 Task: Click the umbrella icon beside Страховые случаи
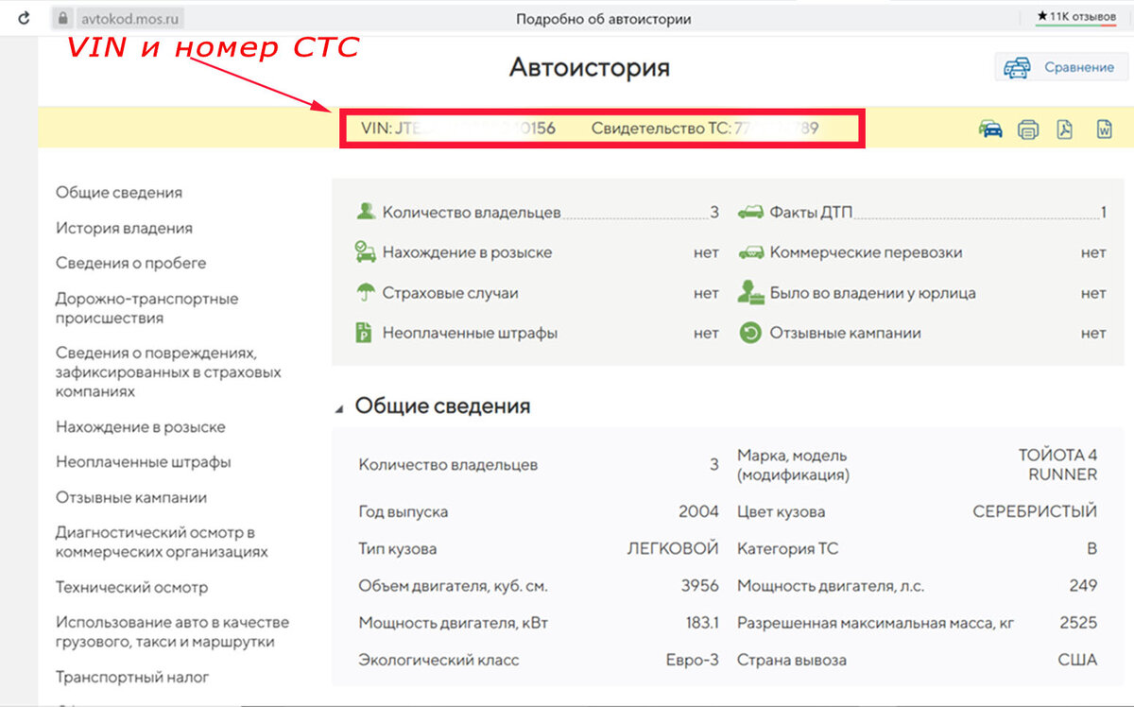[x=365, y=293]
